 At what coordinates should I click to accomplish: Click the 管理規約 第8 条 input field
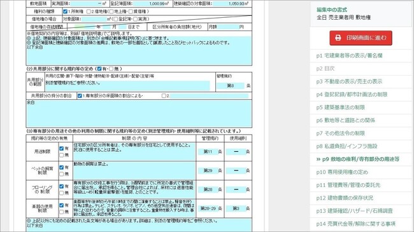[231, 86]
